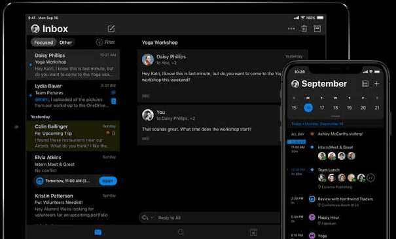Select September 20 on the calendar

tap(363, 108)
